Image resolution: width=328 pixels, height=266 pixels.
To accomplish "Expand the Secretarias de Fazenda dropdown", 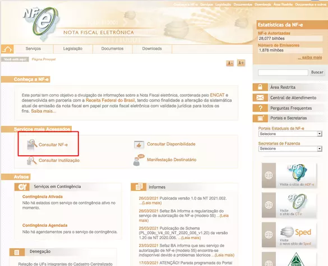I will tap(290, 149).
